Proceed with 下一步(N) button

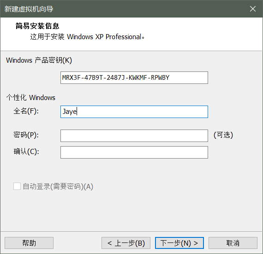point(179,243)
